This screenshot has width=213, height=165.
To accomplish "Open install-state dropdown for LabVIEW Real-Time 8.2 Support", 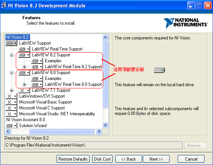I will point(37,67).
